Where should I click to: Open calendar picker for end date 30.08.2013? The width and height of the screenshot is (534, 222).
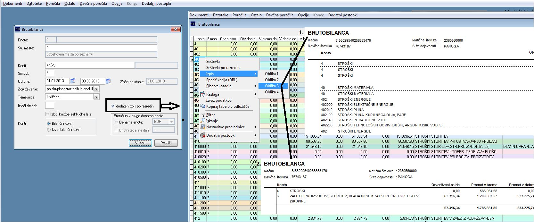tap(108, 81)
